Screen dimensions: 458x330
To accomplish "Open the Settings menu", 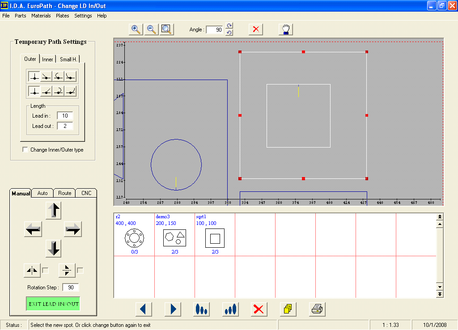I will point(83,16).
